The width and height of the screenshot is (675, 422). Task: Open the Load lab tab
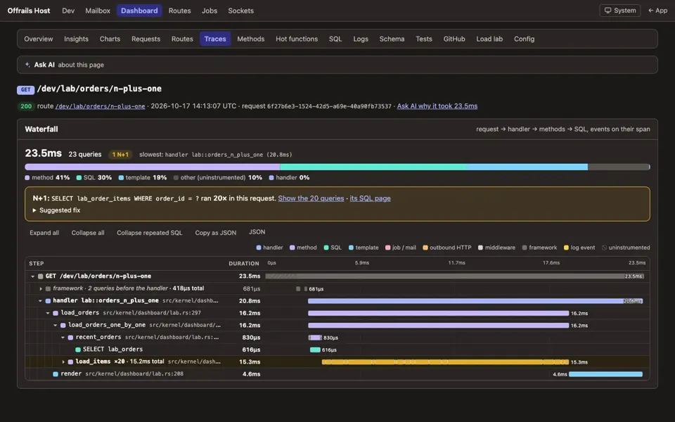pyautogui.click(x=489, y=39)
